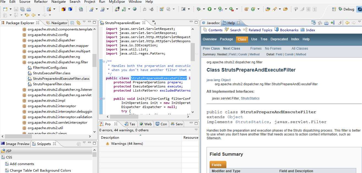362x173 pixels.
Task: Open the CSS snippets drawer
Action: tap(46, 157)
